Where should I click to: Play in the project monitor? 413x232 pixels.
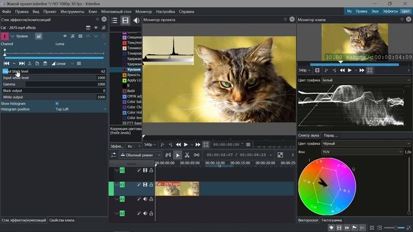pyautogui.click(x=186, y=144)
